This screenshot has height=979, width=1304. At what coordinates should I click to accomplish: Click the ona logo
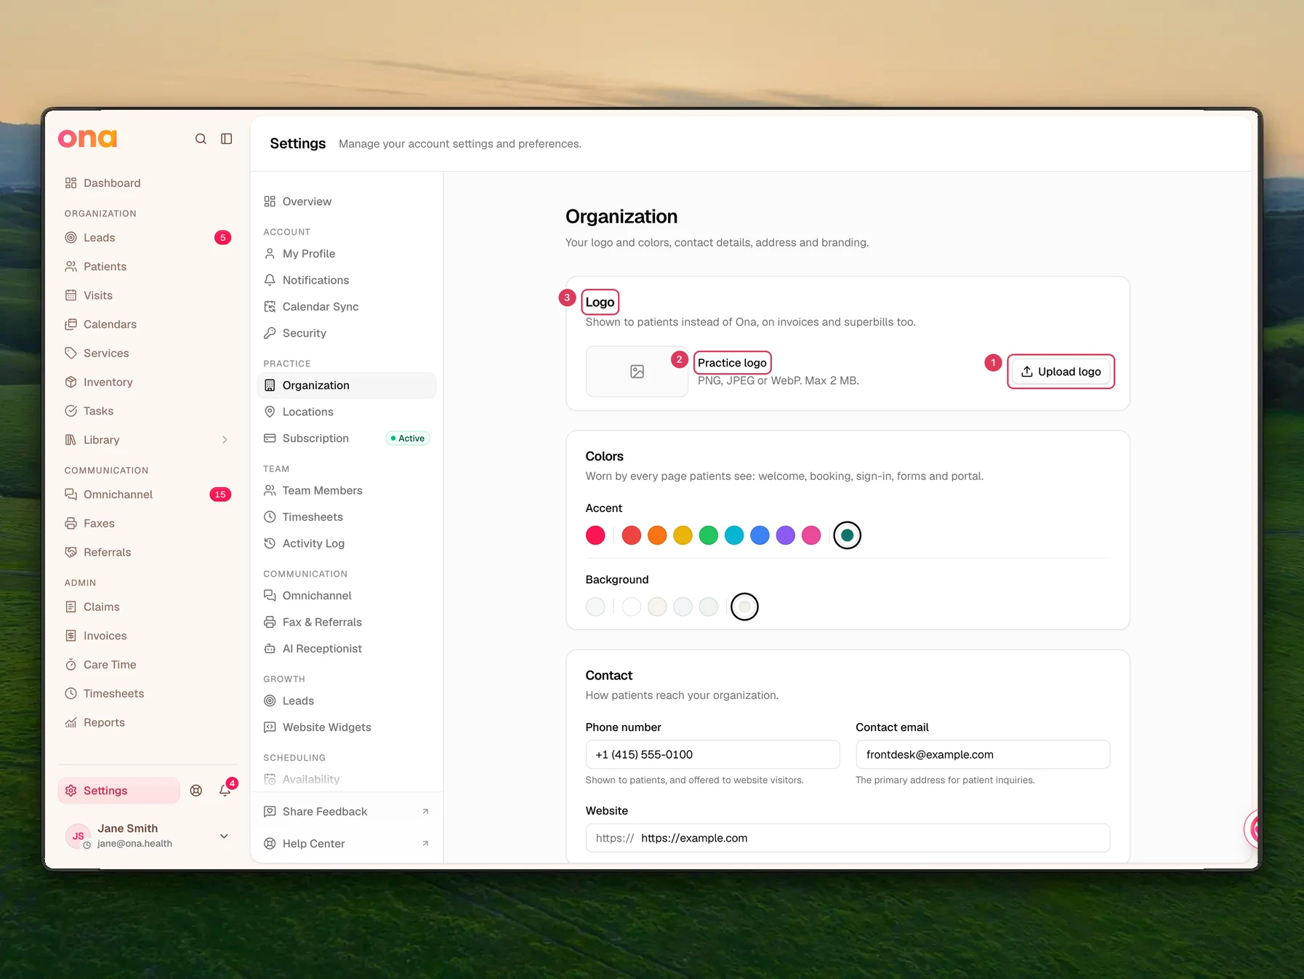point(87,138)
